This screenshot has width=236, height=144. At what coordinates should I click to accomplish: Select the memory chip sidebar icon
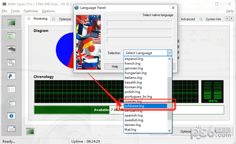[11, 49]
